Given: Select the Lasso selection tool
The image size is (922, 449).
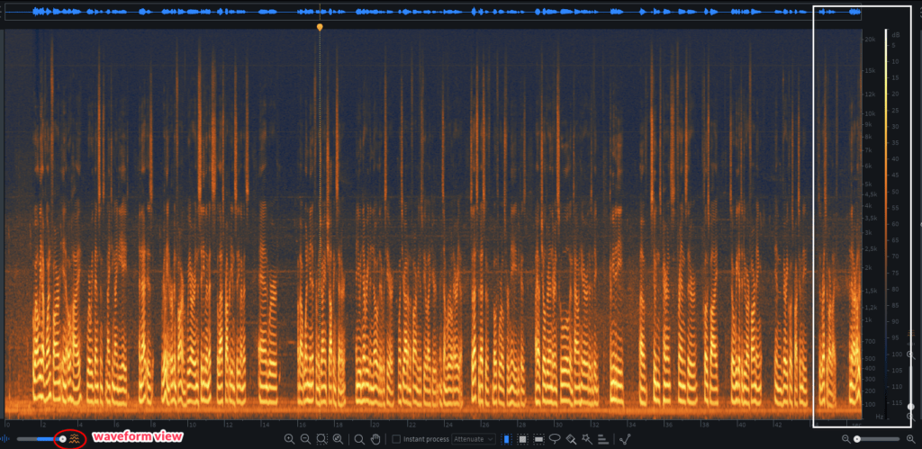Looking at the screenshot, I should click(x=555, y=439).
